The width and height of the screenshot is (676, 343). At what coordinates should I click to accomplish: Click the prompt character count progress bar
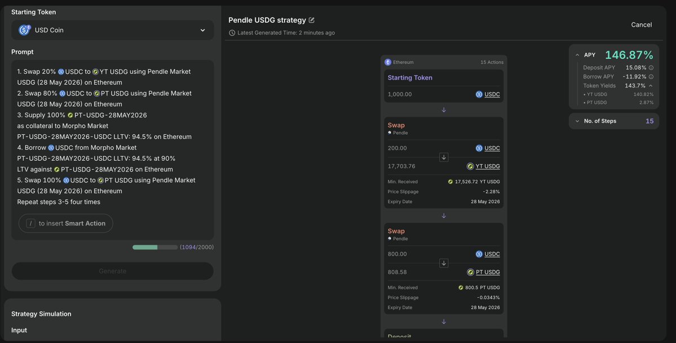(x=155, y=247)
